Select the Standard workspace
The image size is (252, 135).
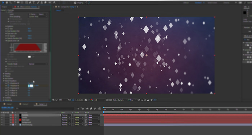click(198, 3)
